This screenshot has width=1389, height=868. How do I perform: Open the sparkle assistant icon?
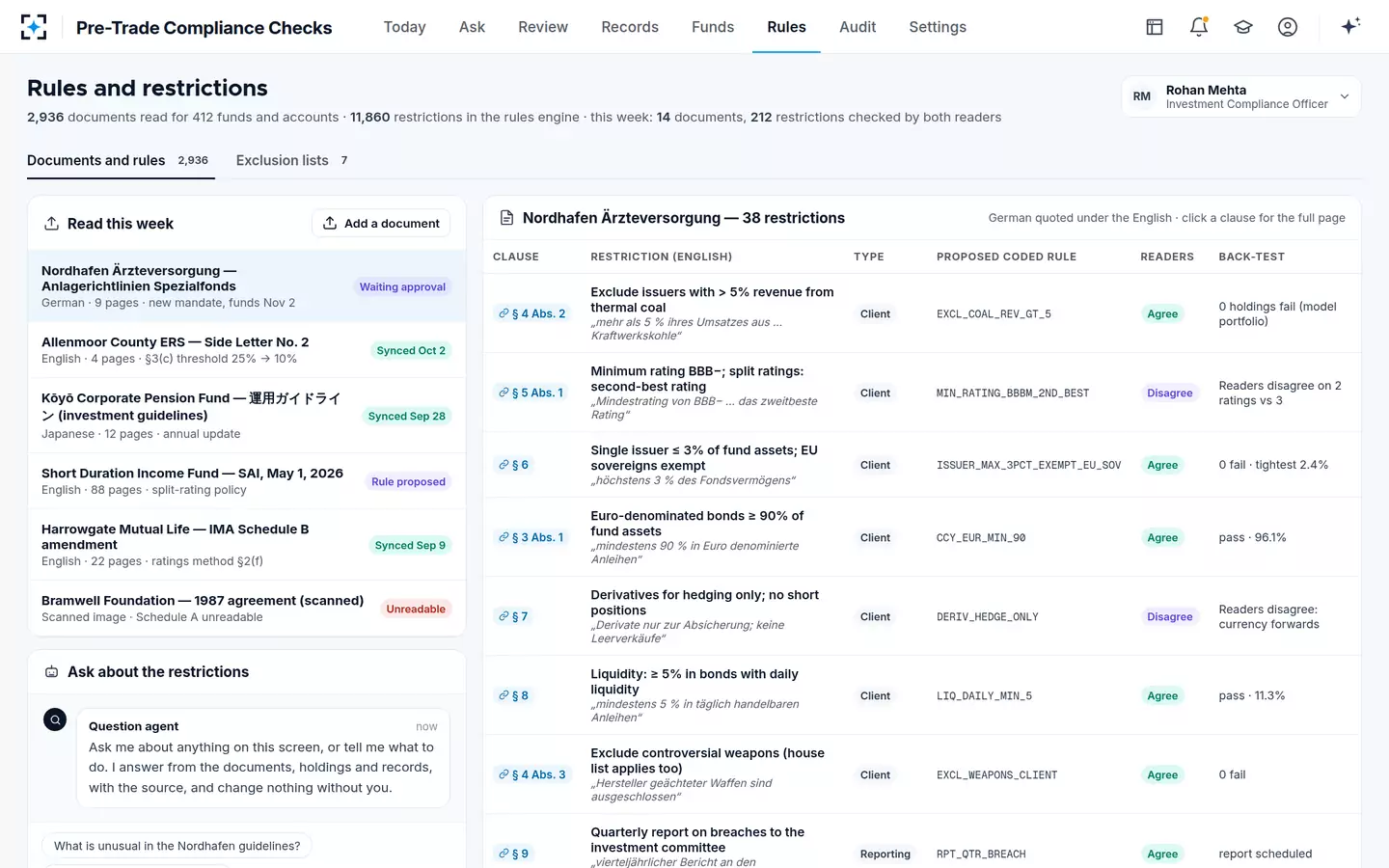1350,26
